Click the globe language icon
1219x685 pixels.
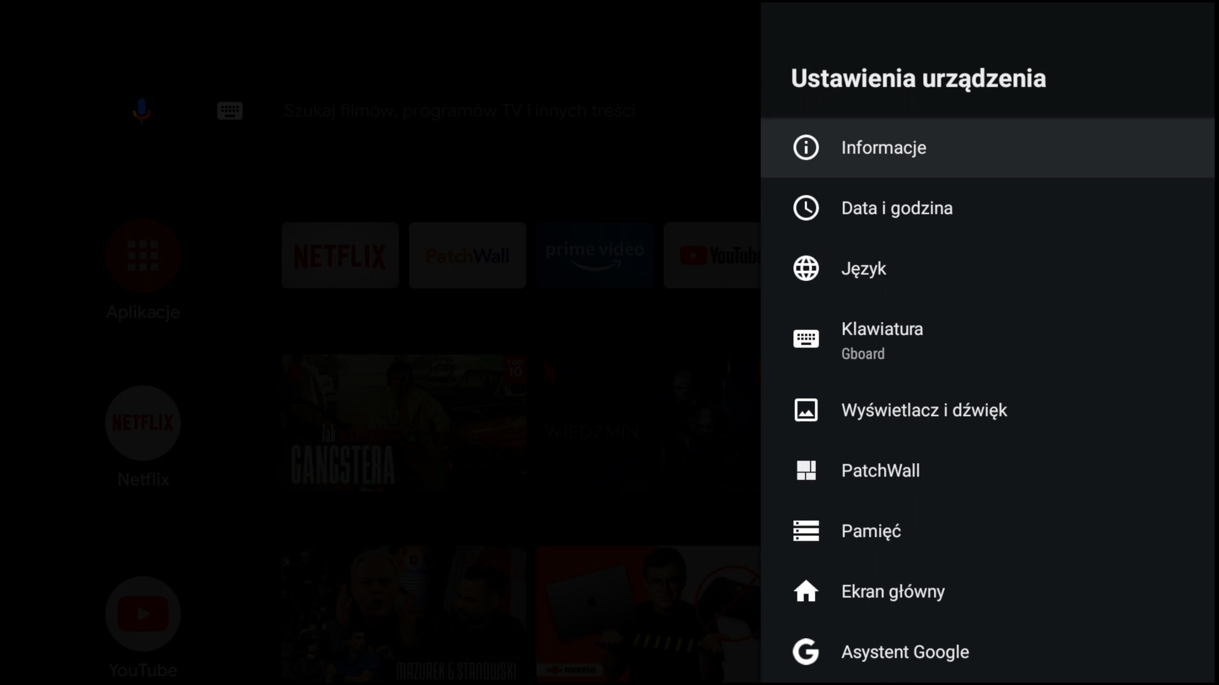[x=806, y=268]
